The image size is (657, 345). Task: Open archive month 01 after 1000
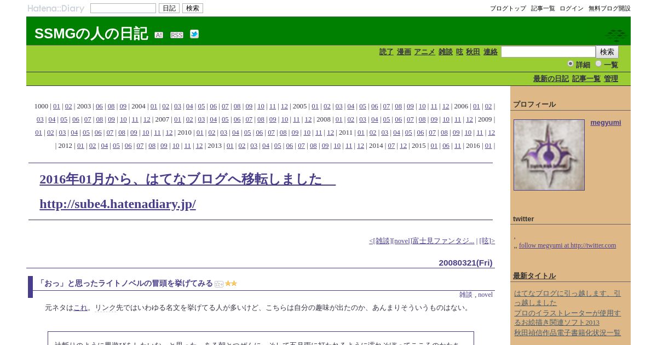click(x=56, y=106)
